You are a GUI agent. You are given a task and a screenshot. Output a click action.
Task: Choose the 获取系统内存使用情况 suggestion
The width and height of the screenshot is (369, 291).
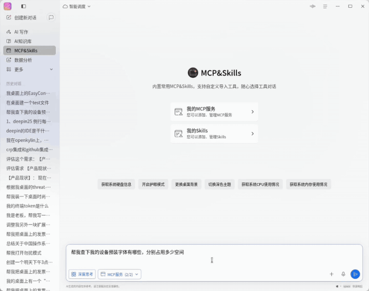309,184
